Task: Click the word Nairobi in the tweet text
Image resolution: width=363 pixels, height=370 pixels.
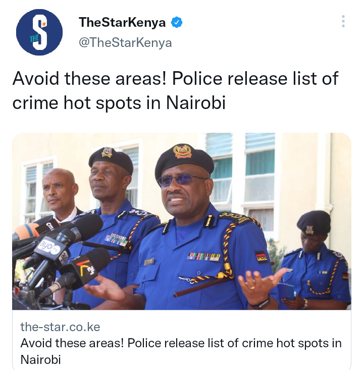Action: [x=196, y=102]
